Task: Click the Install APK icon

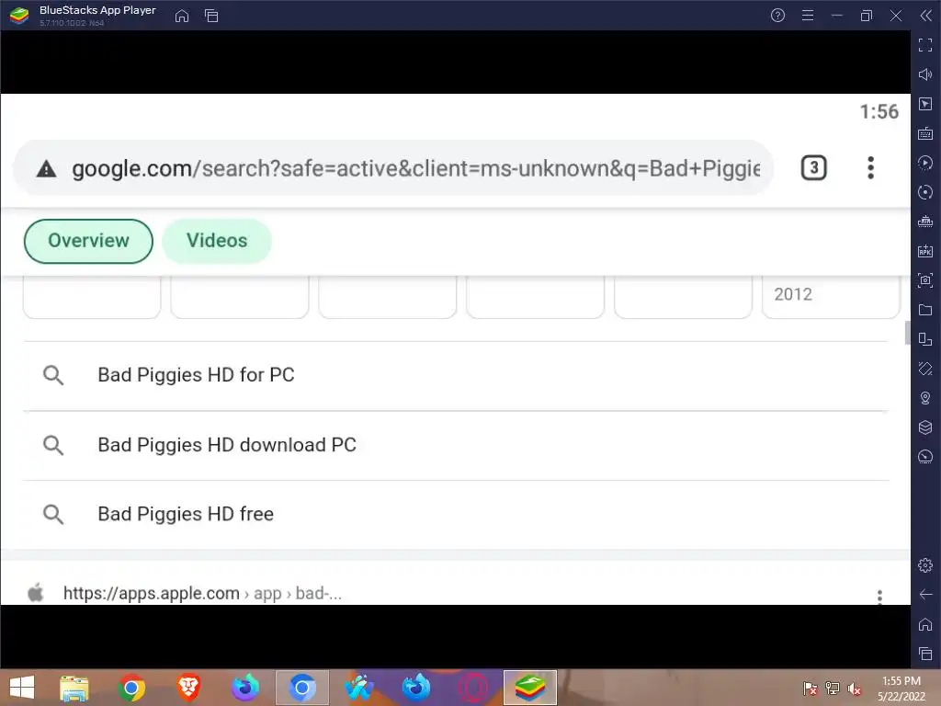Action: coord(925,251)
